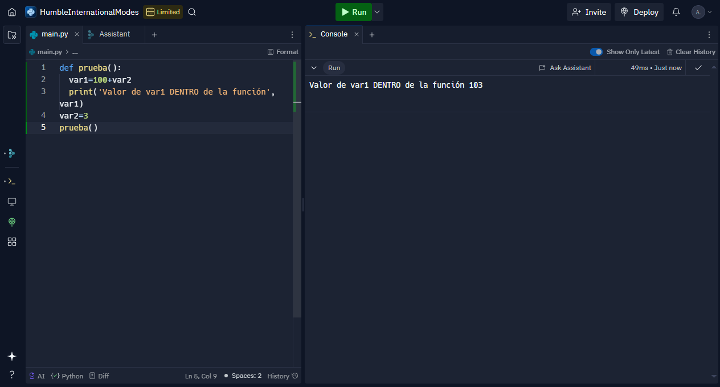Click the Deploy button
Screen dimensions: 720x387
[x=639, y=12]
